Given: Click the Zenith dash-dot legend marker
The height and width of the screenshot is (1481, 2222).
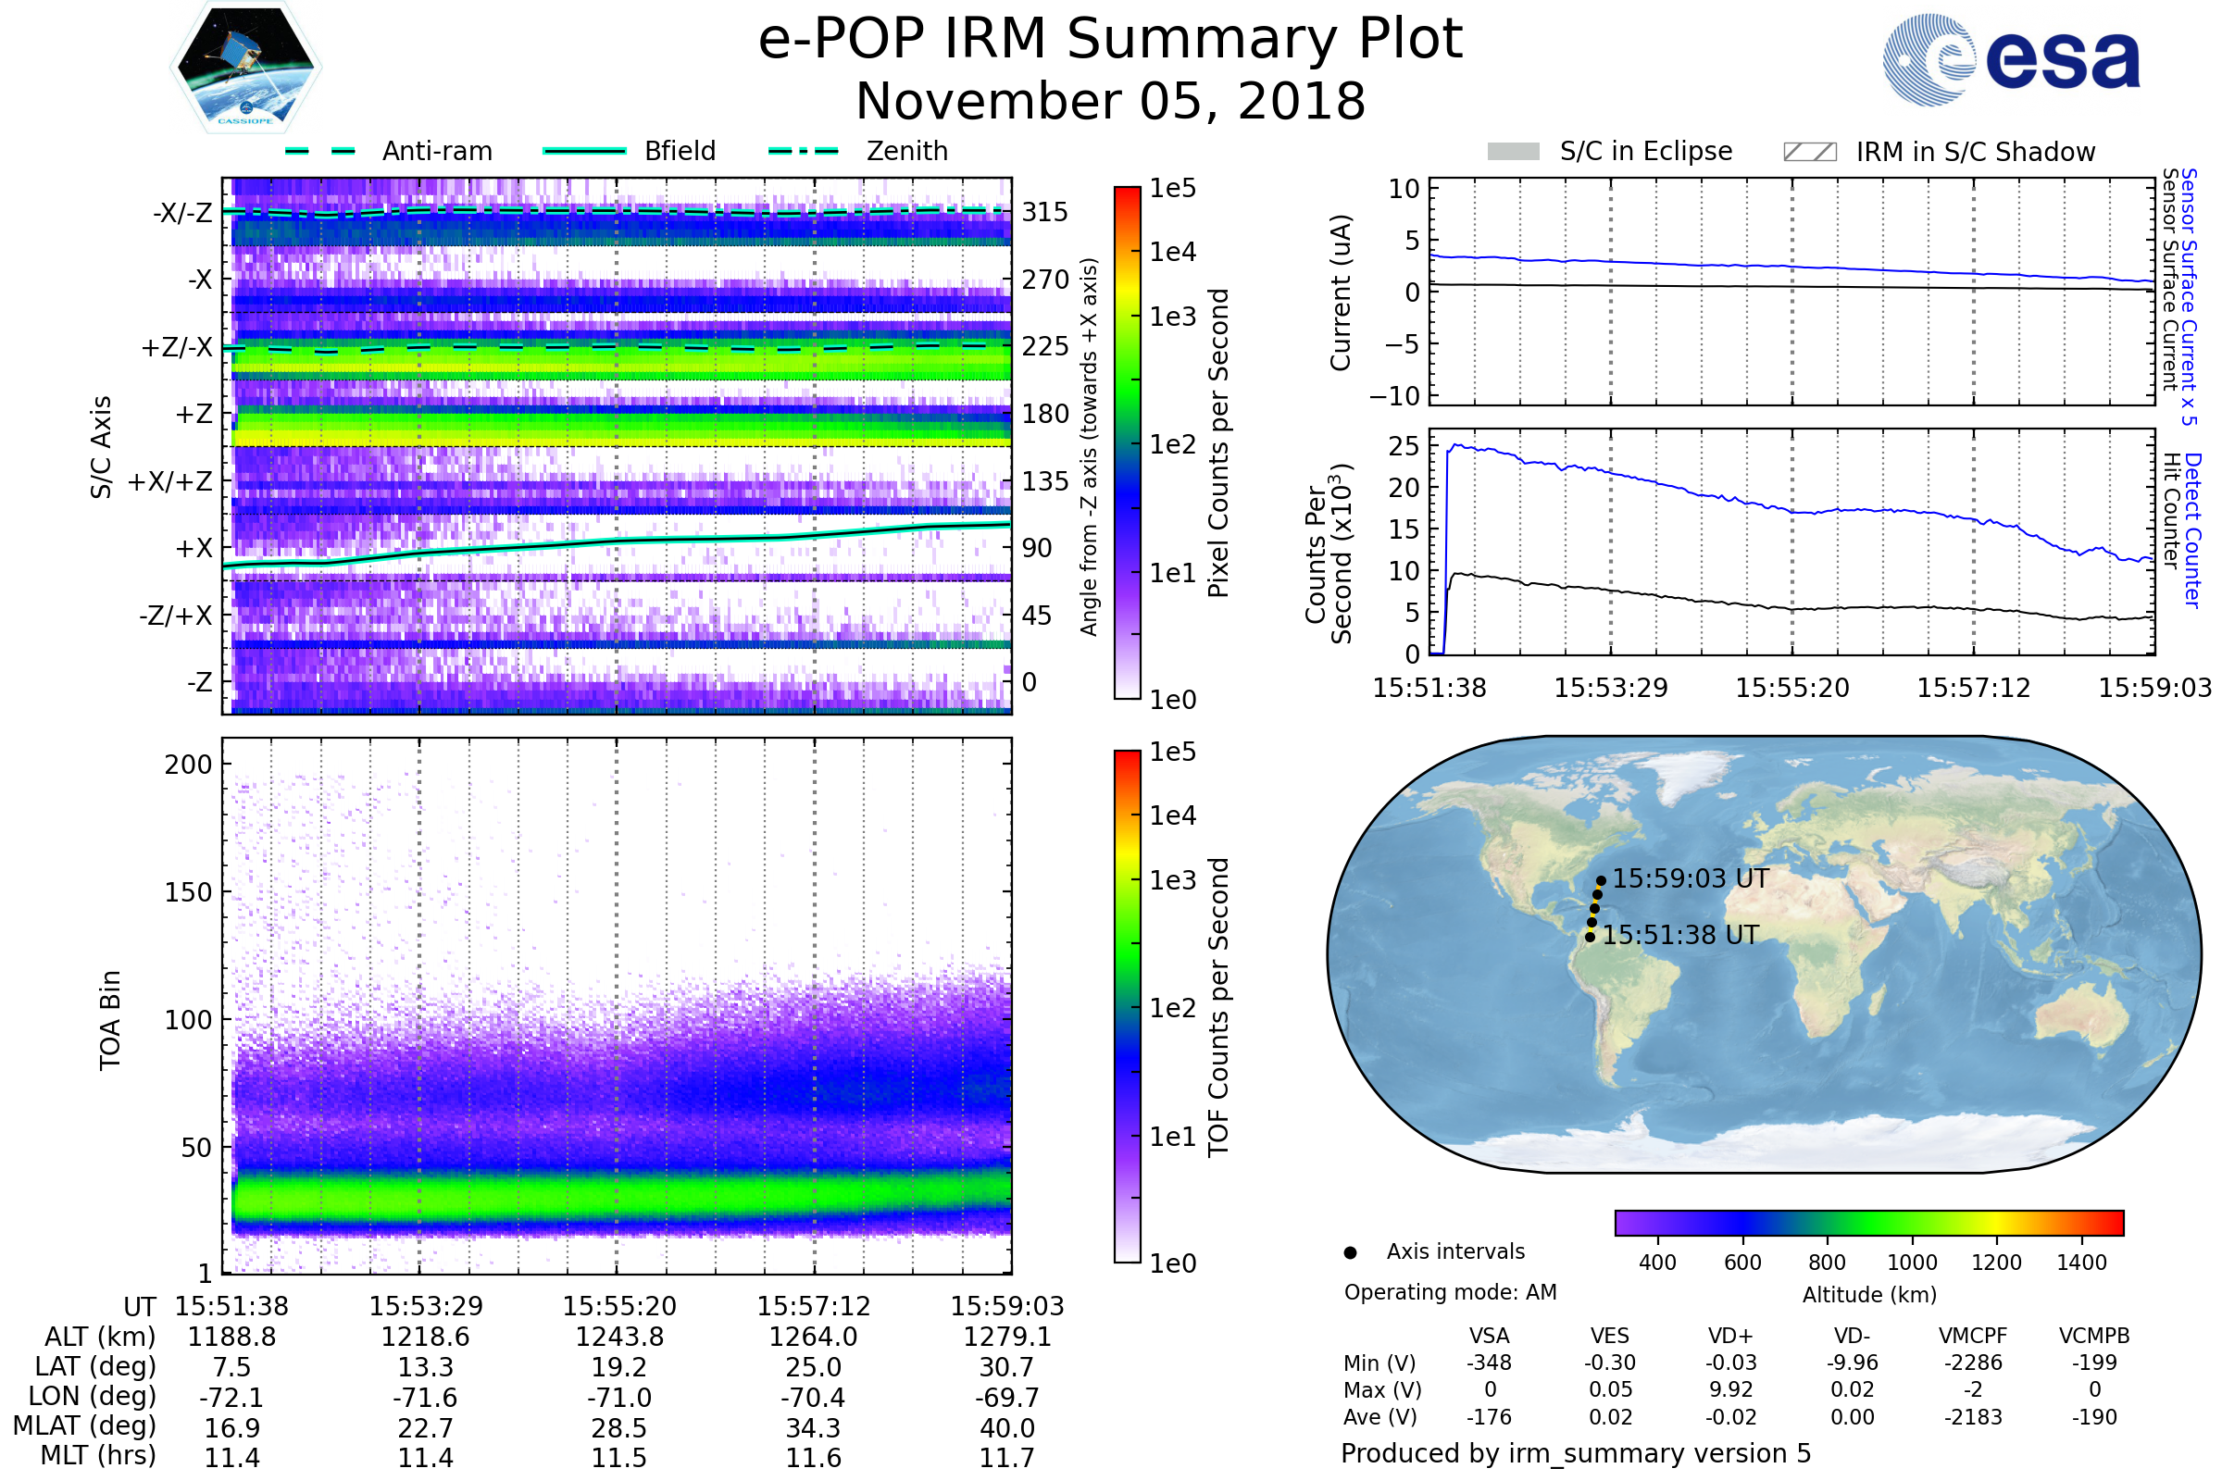Looking at the screenshot, I should coord(803,151).
